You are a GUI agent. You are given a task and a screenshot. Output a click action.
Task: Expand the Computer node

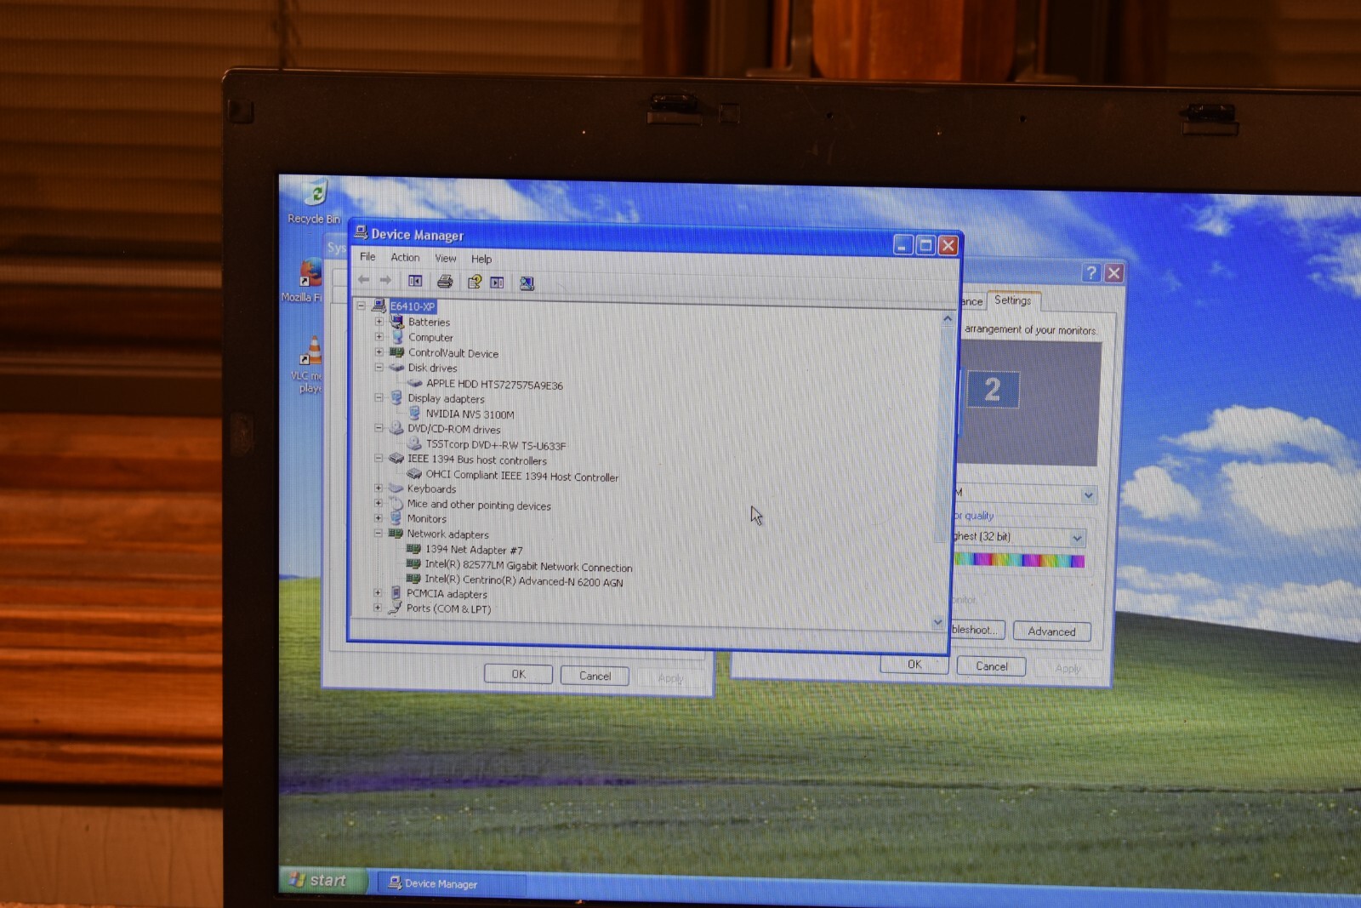[x=379, y=336]
